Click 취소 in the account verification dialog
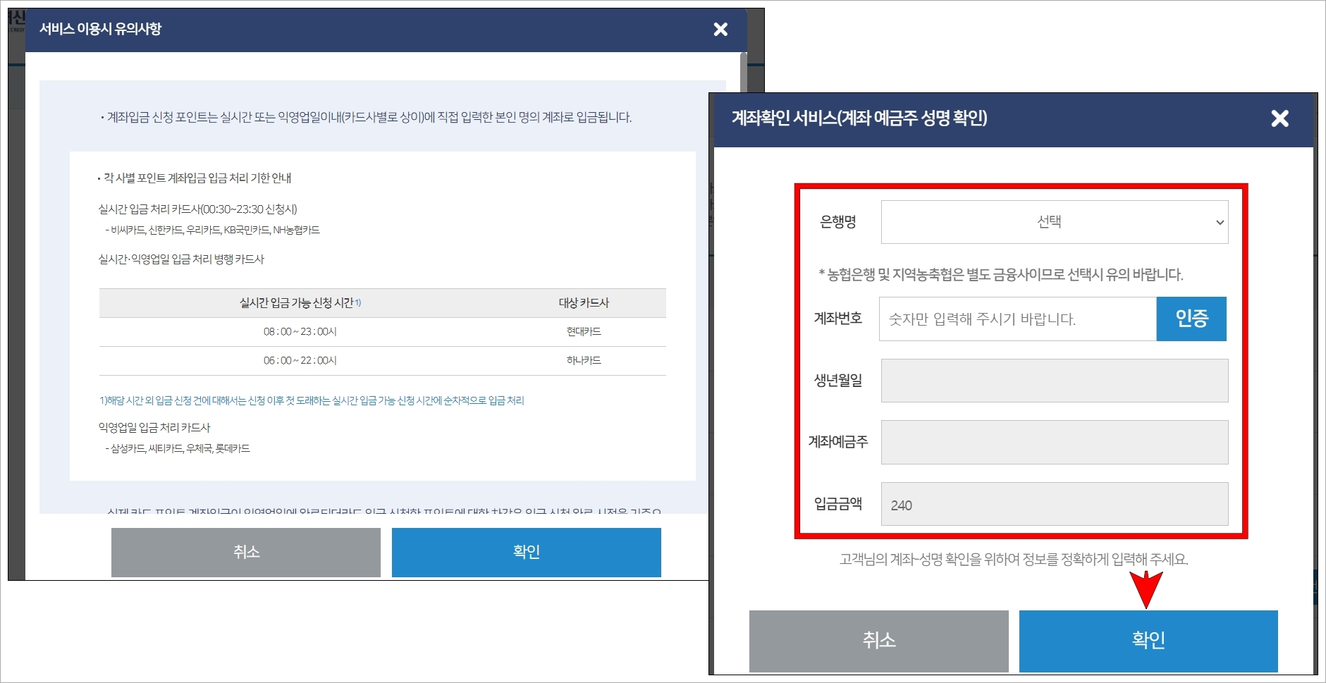Image resolution: width=1326 pixels, height=683 pixels. [x=878, y=641]
